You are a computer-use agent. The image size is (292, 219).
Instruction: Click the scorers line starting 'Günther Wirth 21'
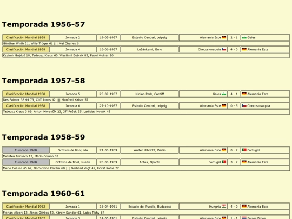tap(146, 43)
